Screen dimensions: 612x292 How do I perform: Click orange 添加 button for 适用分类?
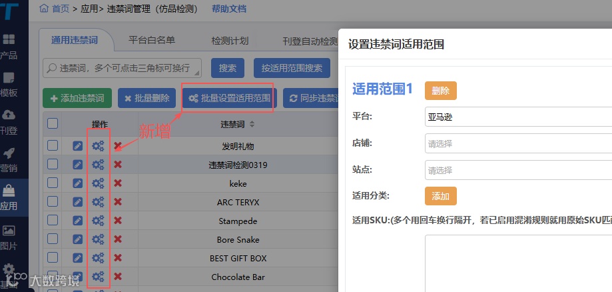click(x=441, y=196)
